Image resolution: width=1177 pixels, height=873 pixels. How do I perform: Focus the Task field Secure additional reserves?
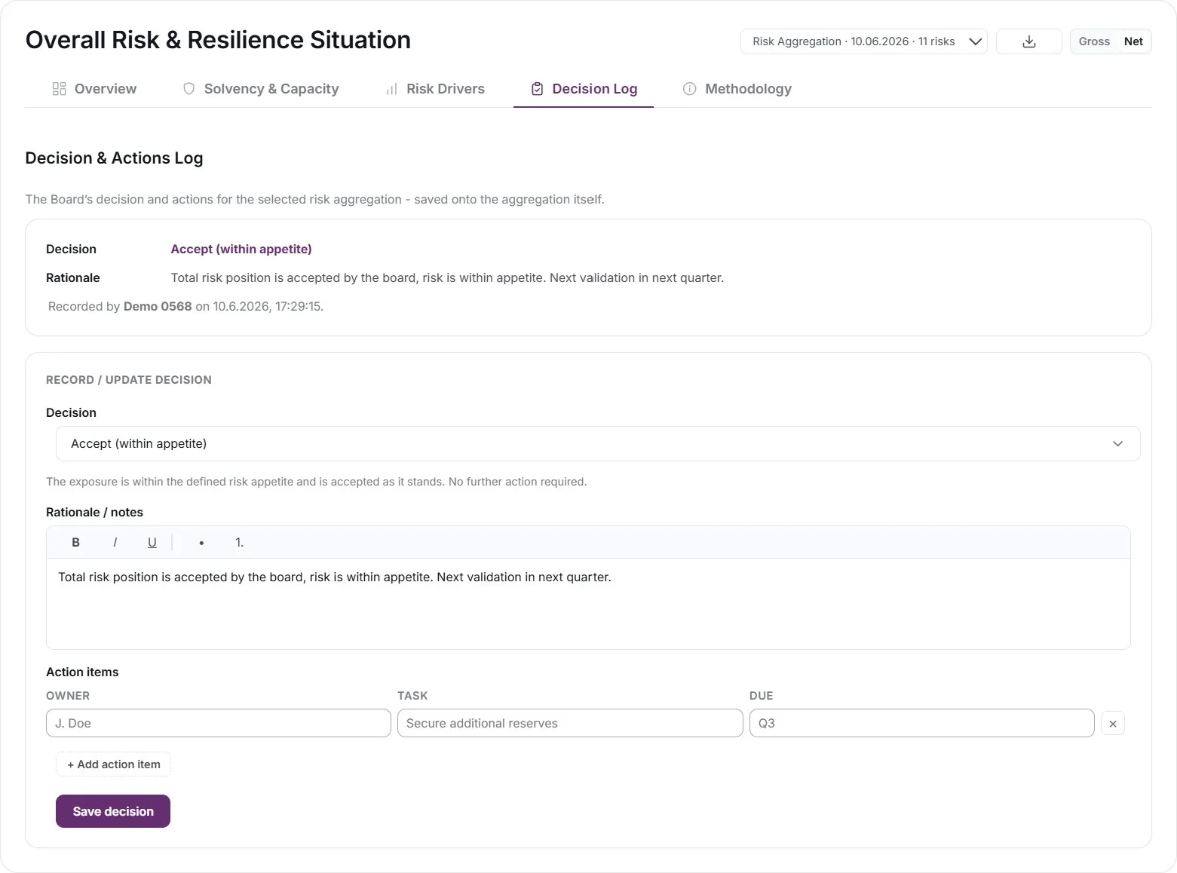(x=570, y=723)
